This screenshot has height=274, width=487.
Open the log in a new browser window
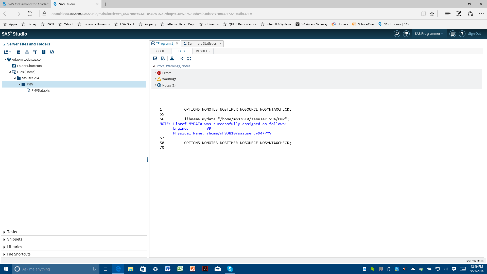pos(182,59)
